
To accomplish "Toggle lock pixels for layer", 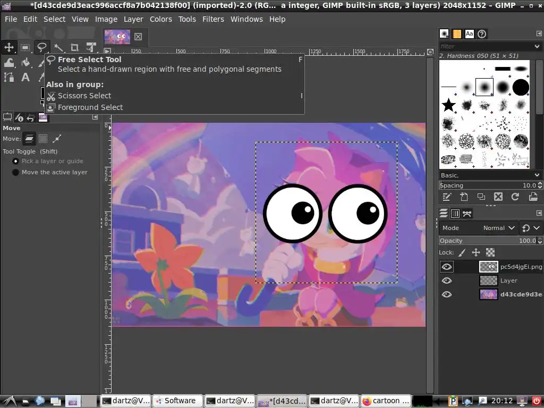I will click(462, 252).
